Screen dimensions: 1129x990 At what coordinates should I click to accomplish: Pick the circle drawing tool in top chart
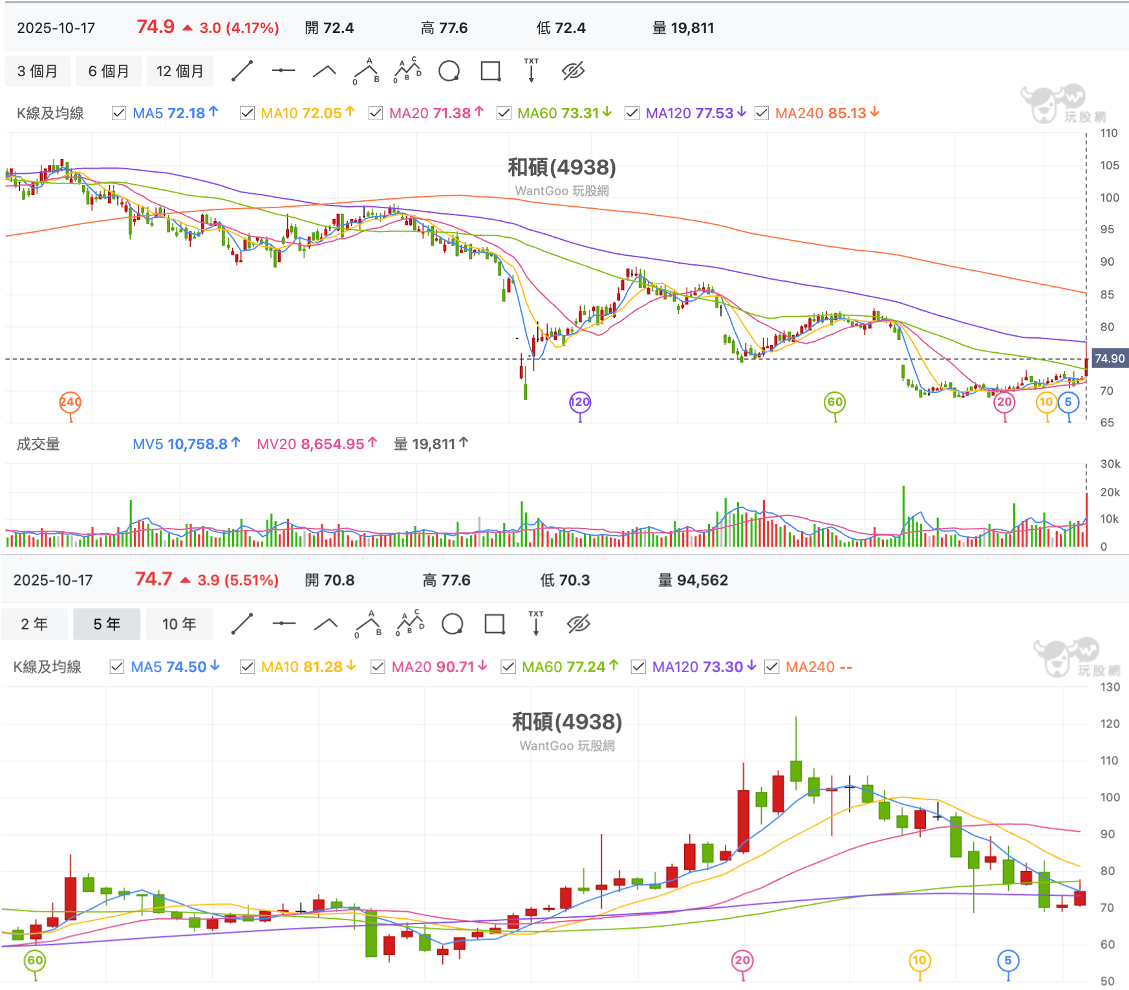tap(449, 71)
